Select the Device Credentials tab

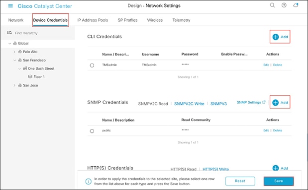[50, 20]
